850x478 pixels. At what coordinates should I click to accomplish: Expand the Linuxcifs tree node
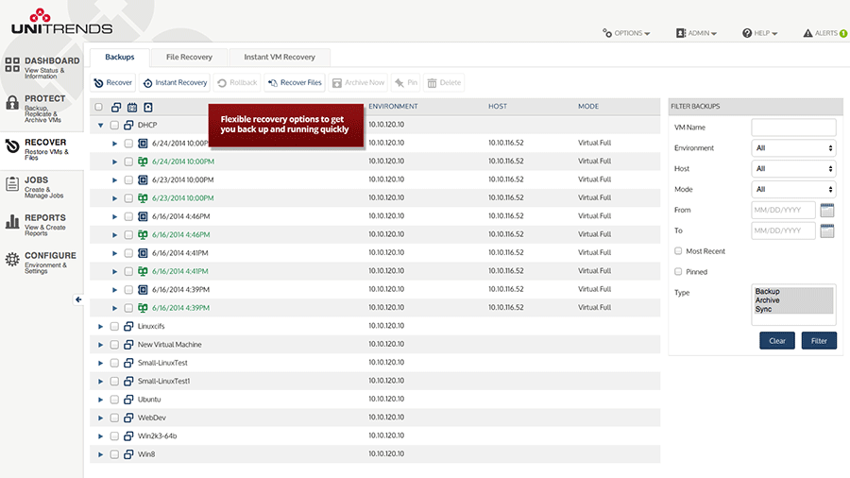click(100, 326)
